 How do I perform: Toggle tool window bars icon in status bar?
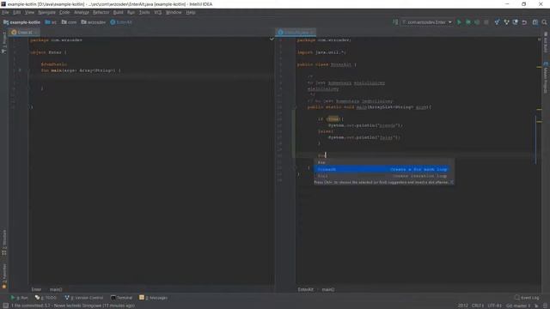[x=6, y=306]
